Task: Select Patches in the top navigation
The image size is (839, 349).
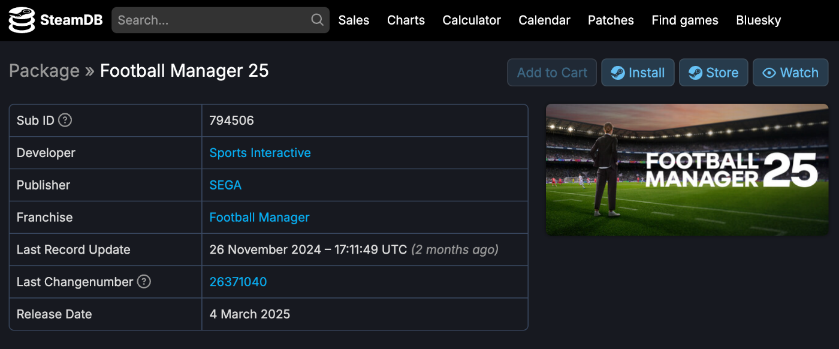Action: (x=611, y=20)
